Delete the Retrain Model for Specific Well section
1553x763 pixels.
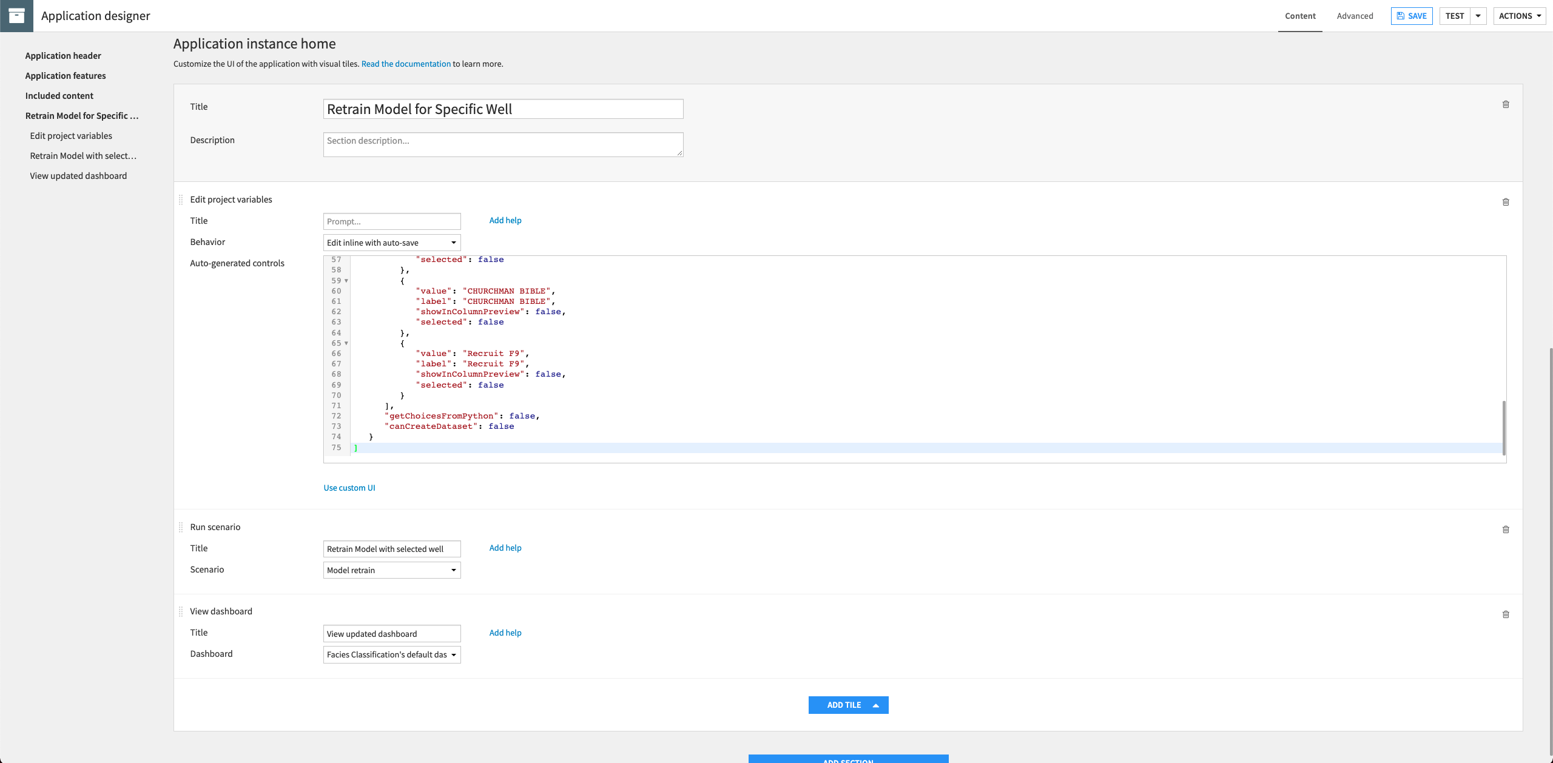tap(1506, 104)
